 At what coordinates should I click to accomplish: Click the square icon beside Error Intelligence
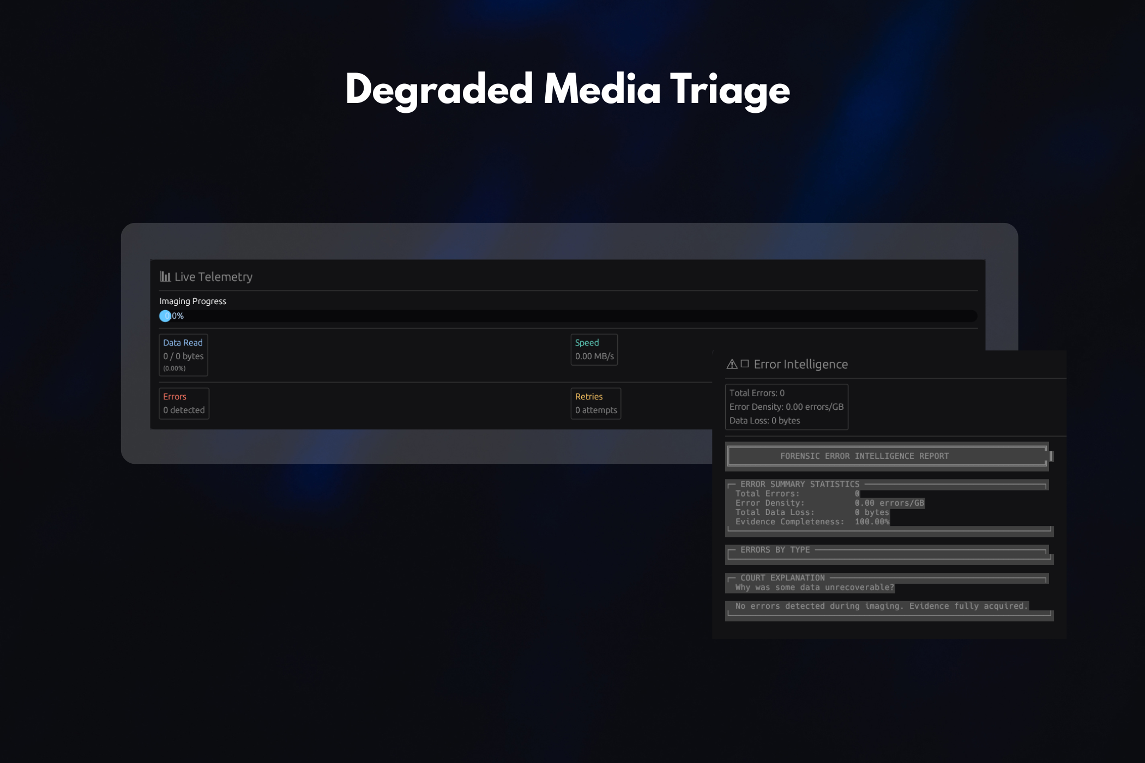pyautogui.click(x=745, y=364)
